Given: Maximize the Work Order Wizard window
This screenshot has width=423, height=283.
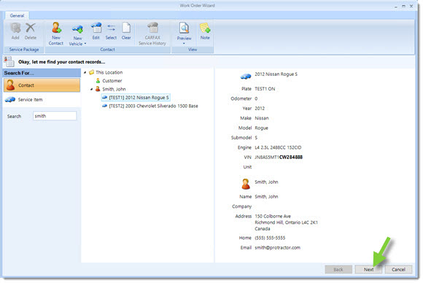Looking at the screenshot, I should 403,7.
